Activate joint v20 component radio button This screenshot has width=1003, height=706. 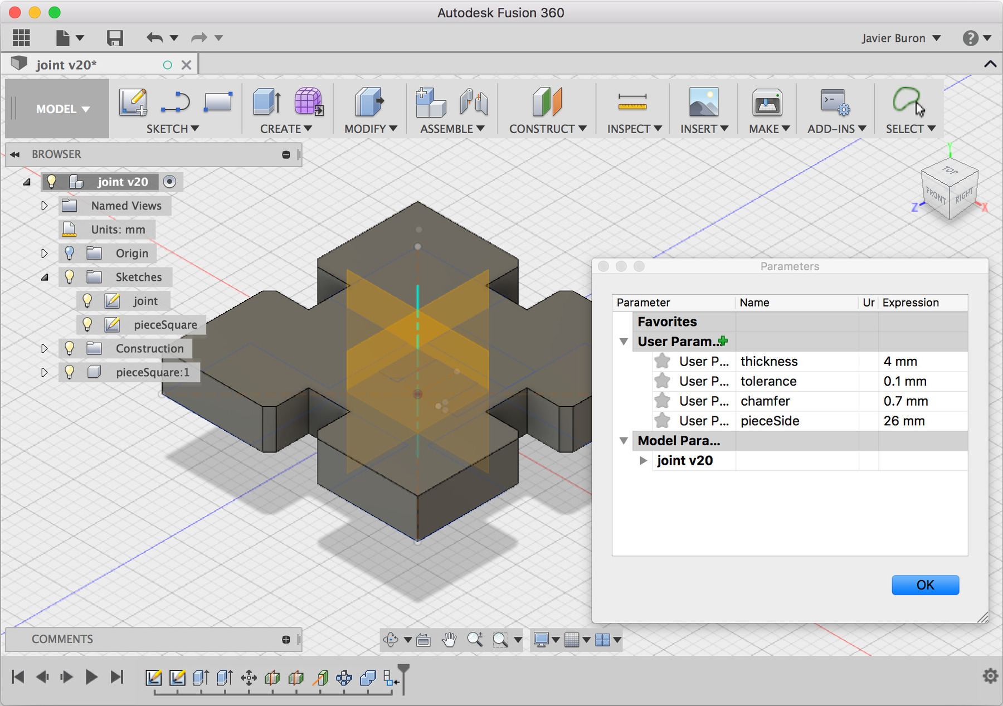[x=170, y=182]
